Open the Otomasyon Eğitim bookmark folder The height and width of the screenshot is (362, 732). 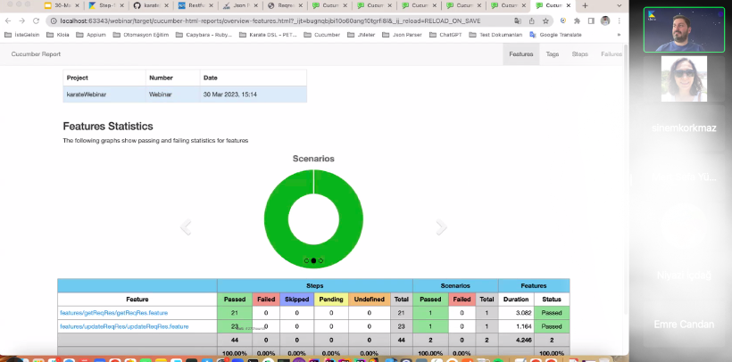140,35
